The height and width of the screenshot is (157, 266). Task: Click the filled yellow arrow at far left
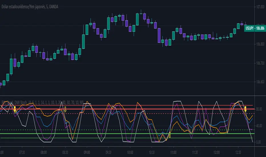(x=15, y=109)
